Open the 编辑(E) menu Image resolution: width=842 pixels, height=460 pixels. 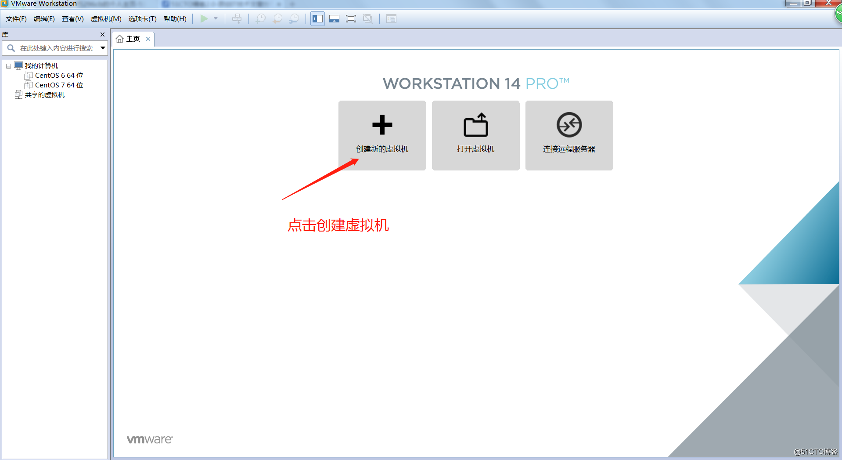44,19
